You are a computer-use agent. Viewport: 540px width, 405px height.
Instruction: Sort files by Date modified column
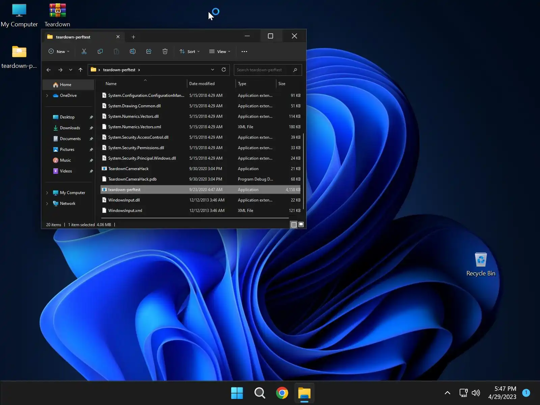click(x=202, y=84)
